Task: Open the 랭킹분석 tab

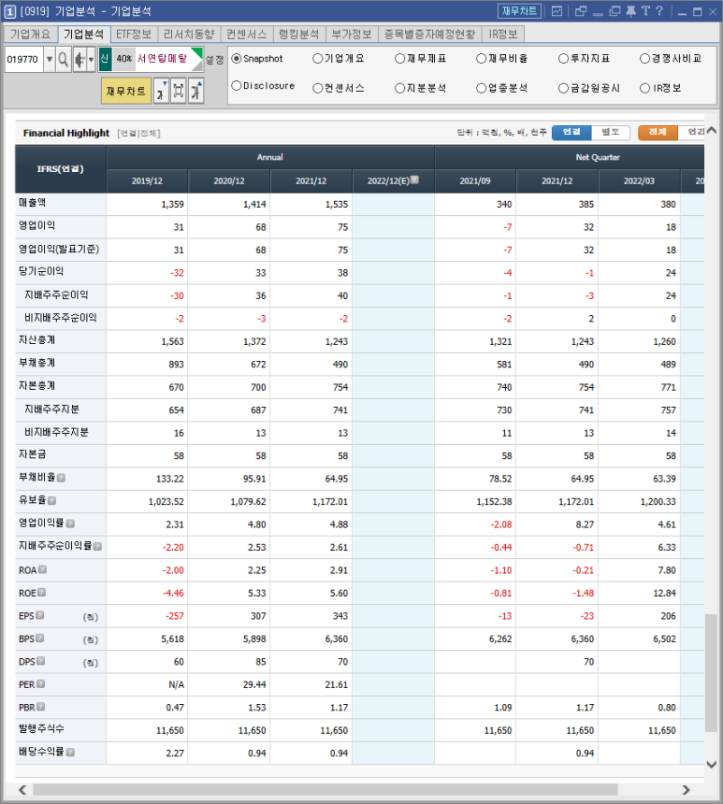Action: (x=299, y=35)
